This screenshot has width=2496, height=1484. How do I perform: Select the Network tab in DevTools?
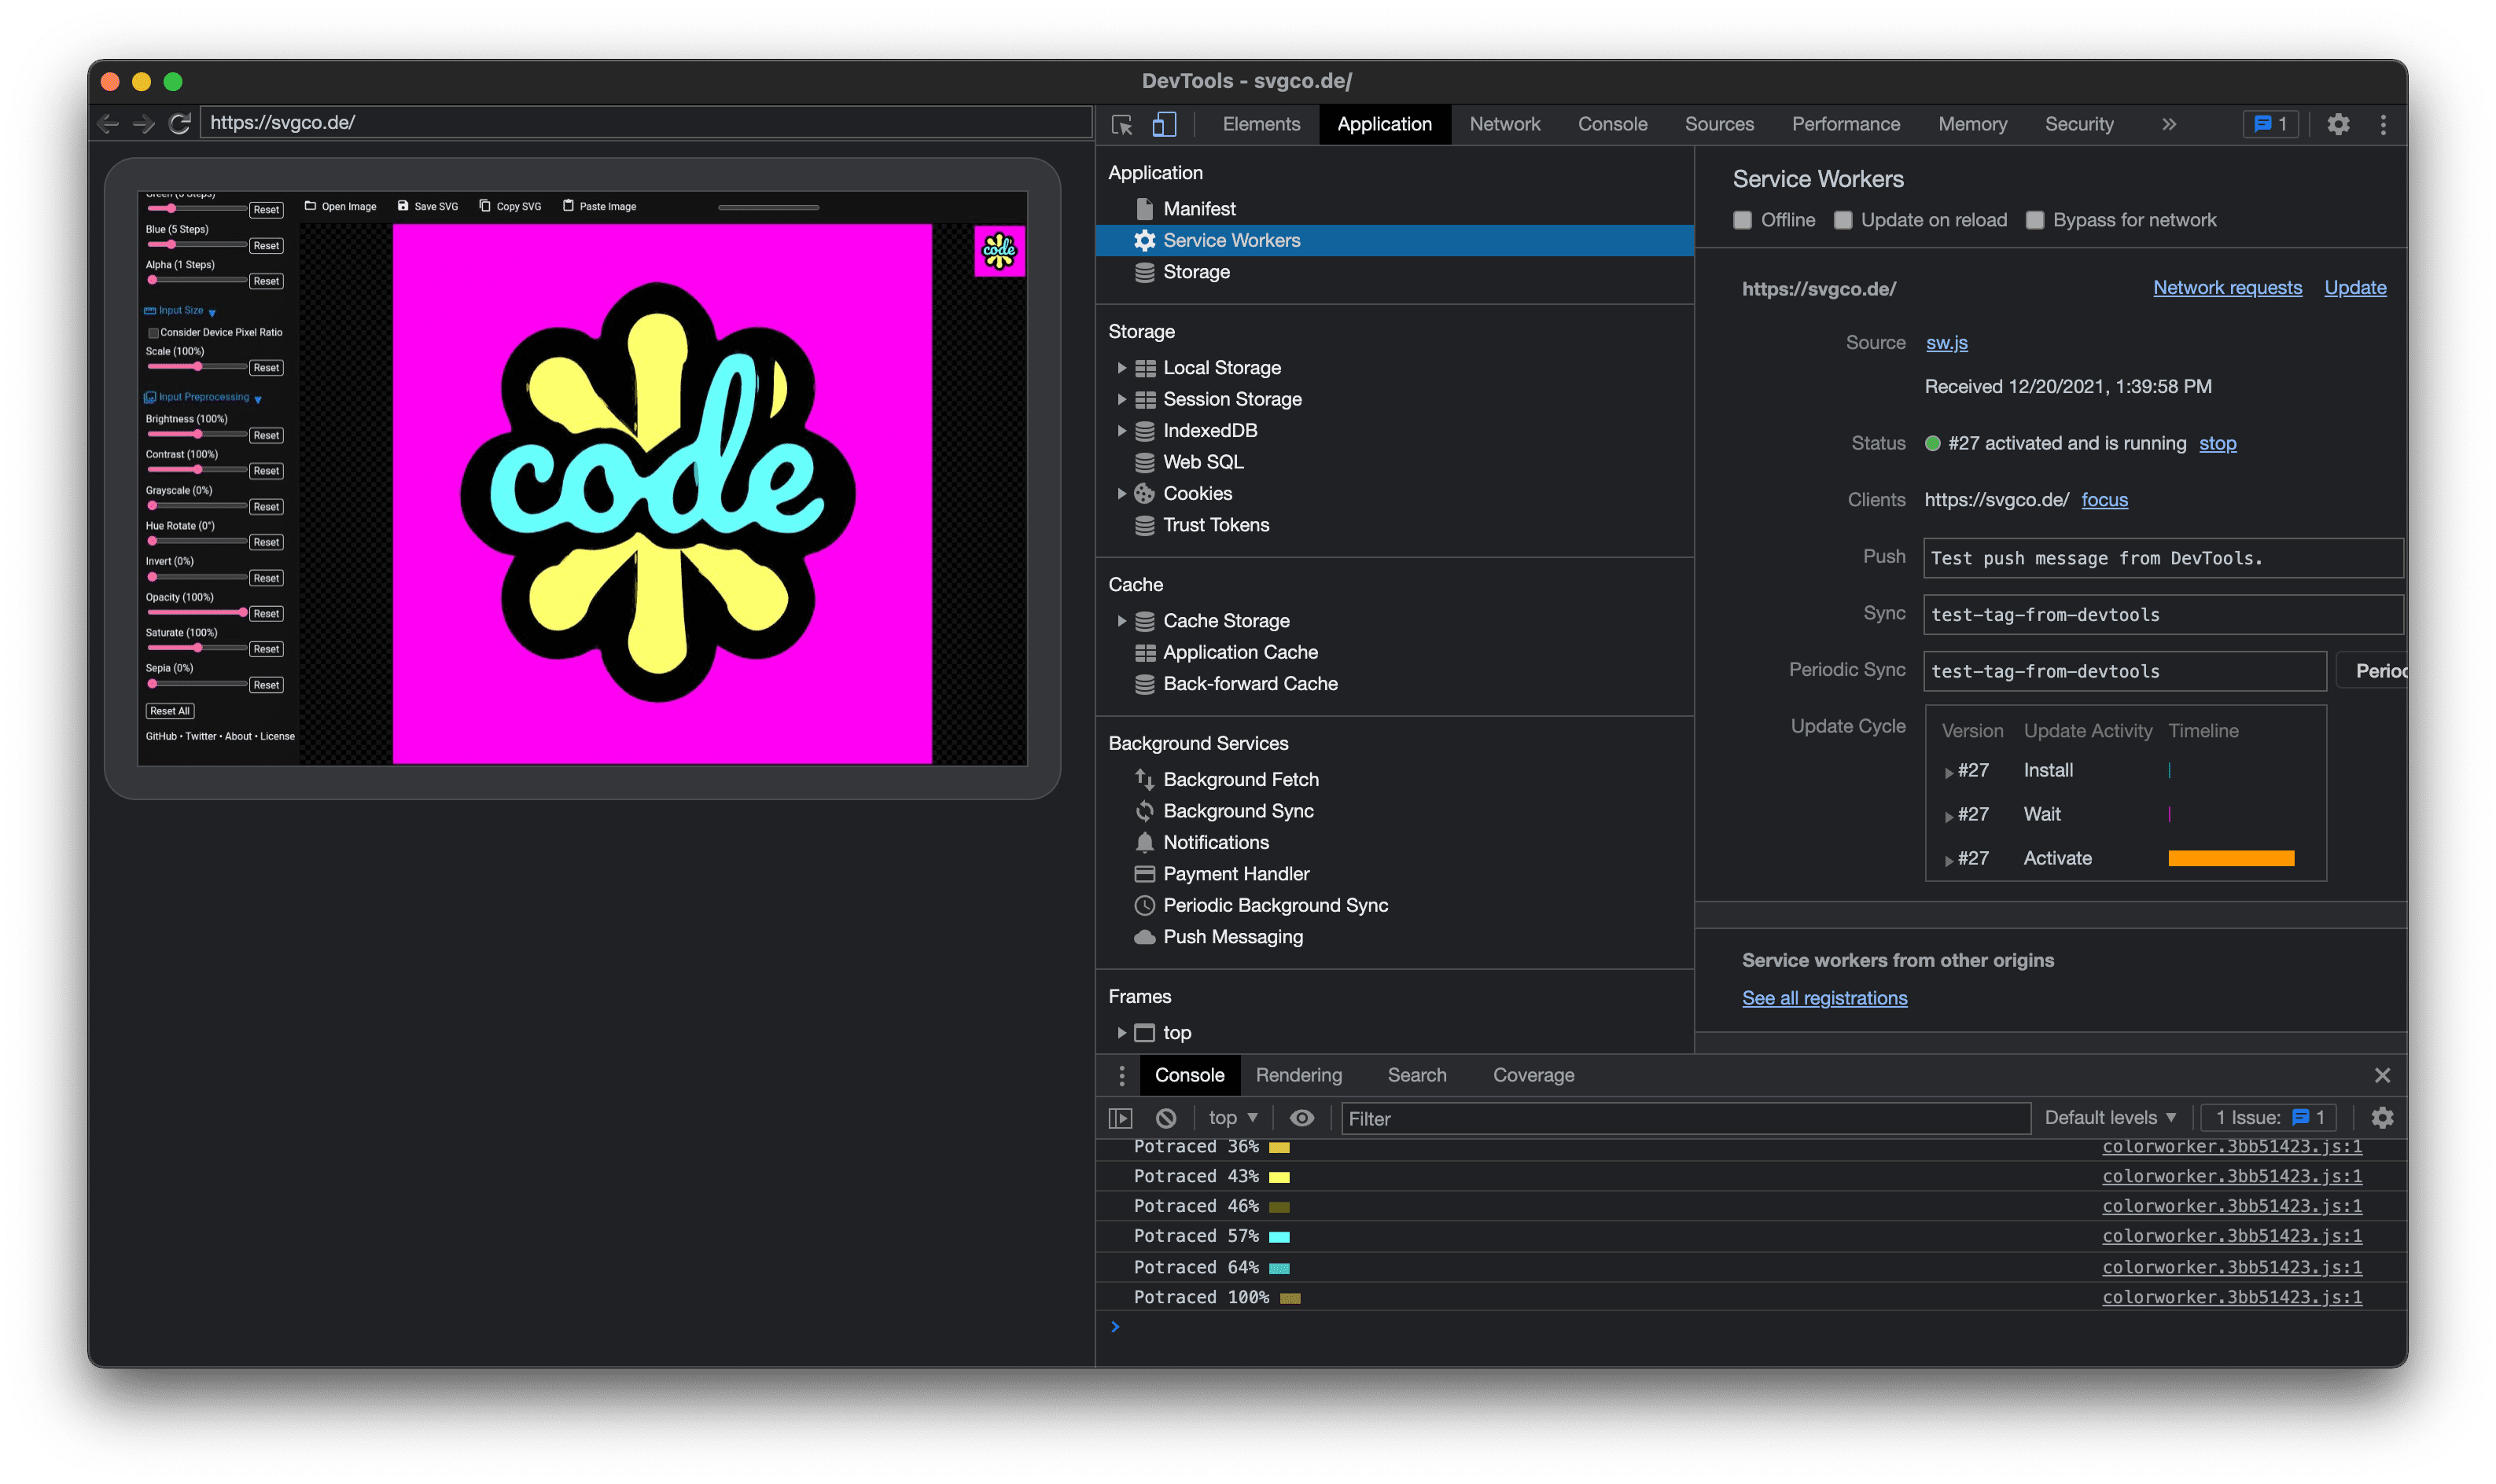[1504, 123]
